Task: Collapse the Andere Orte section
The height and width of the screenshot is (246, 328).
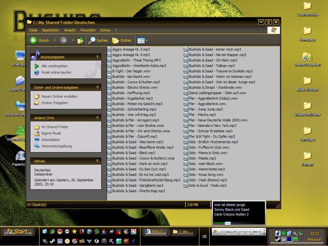Action: [97, 118]
